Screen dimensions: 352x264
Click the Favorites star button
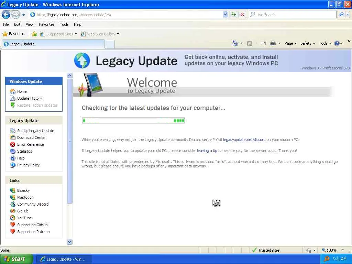coord(13,34)
